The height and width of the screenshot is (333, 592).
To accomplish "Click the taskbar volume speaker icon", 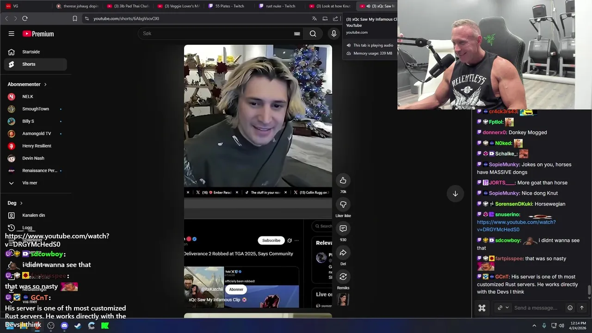I will pos(561,326).
